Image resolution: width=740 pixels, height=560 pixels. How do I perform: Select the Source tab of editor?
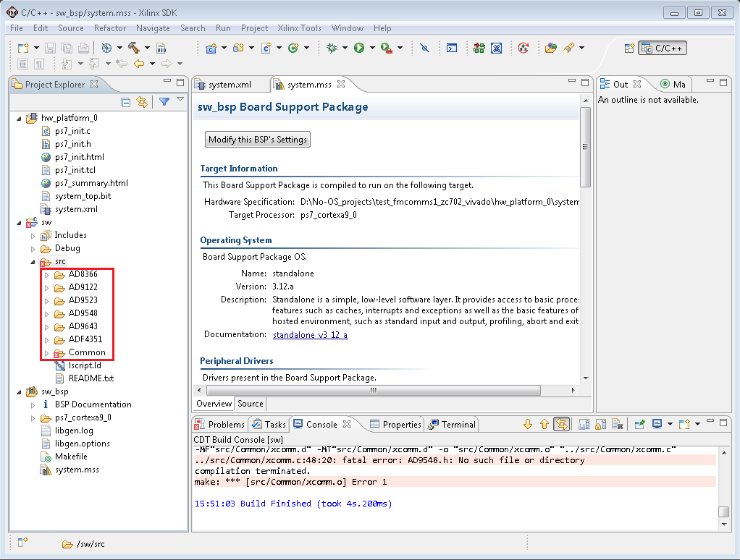pos(251,404)
